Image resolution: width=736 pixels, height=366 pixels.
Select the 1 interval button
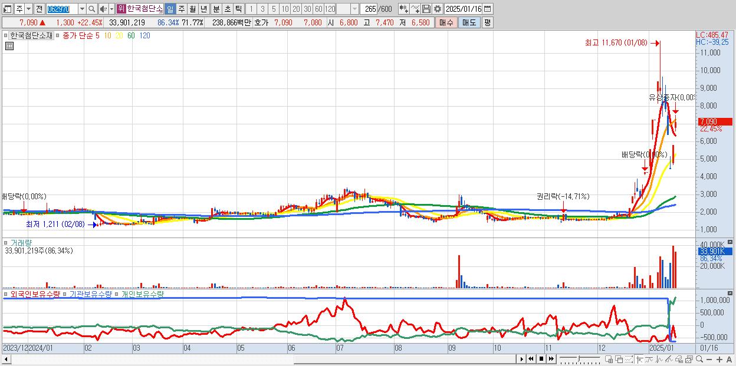[251, 9]
